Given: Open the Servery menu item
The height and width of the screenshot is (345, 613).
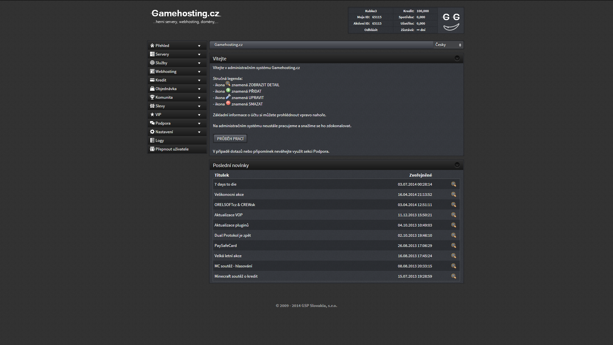Looking at the screenshot, I should click(177, 54).
